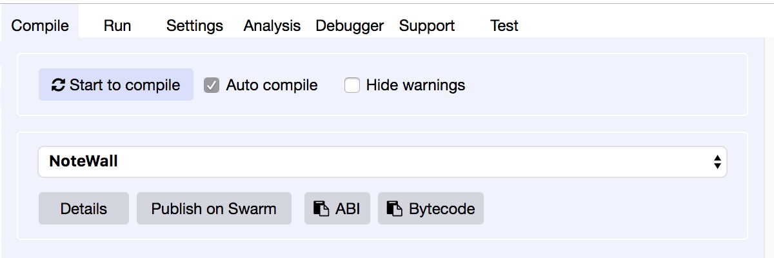Select the Compile tab
The image size is (774, 258).
pyautogui.click(x=40, y=26)
